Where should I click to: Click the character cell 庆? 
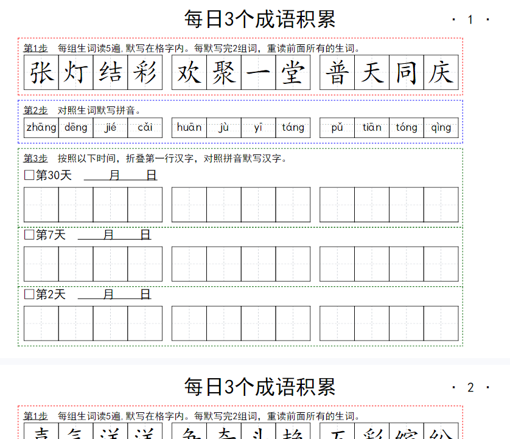tap(441, 72)
